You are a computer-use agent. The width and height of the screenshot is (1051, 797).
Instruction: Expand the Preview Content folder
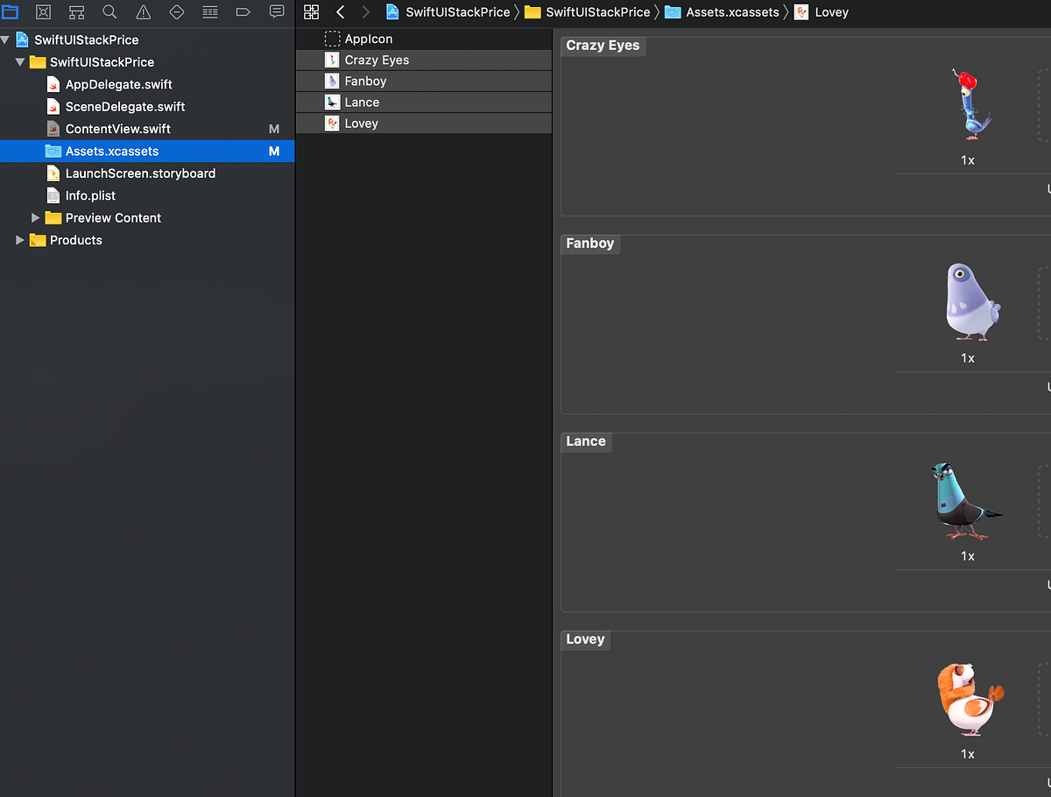[x=36, y=217]
